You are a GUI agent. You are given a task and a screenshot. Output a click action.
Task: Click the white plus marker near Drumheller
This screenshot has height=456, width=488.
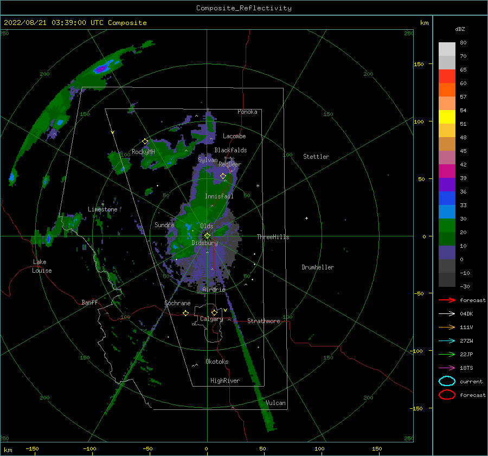click(306, 218)
